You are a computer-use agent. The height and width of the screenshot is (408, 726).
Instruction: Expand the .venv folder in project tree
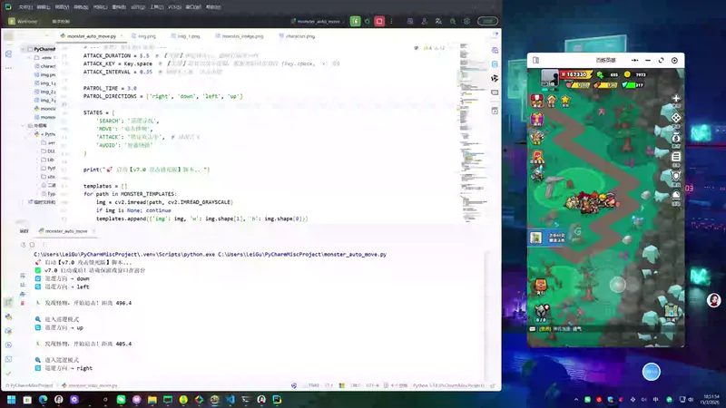pos(36,57)
